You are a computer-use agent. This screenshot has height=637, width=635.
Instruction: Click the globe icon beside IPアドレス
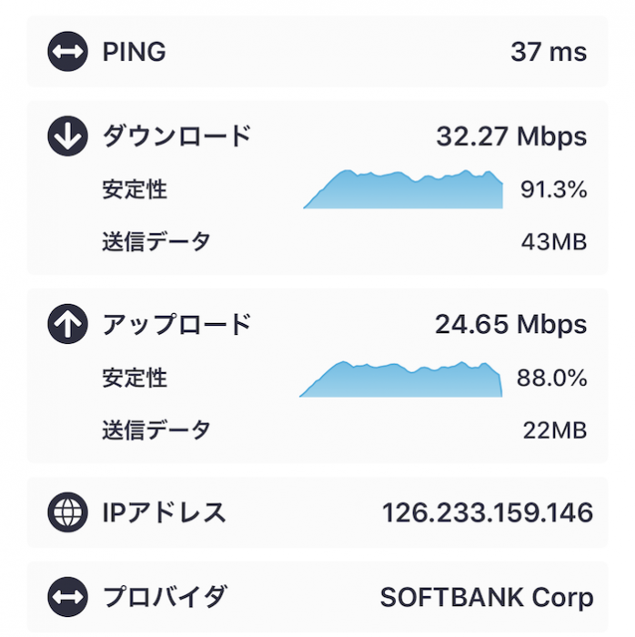click(68, 512)
